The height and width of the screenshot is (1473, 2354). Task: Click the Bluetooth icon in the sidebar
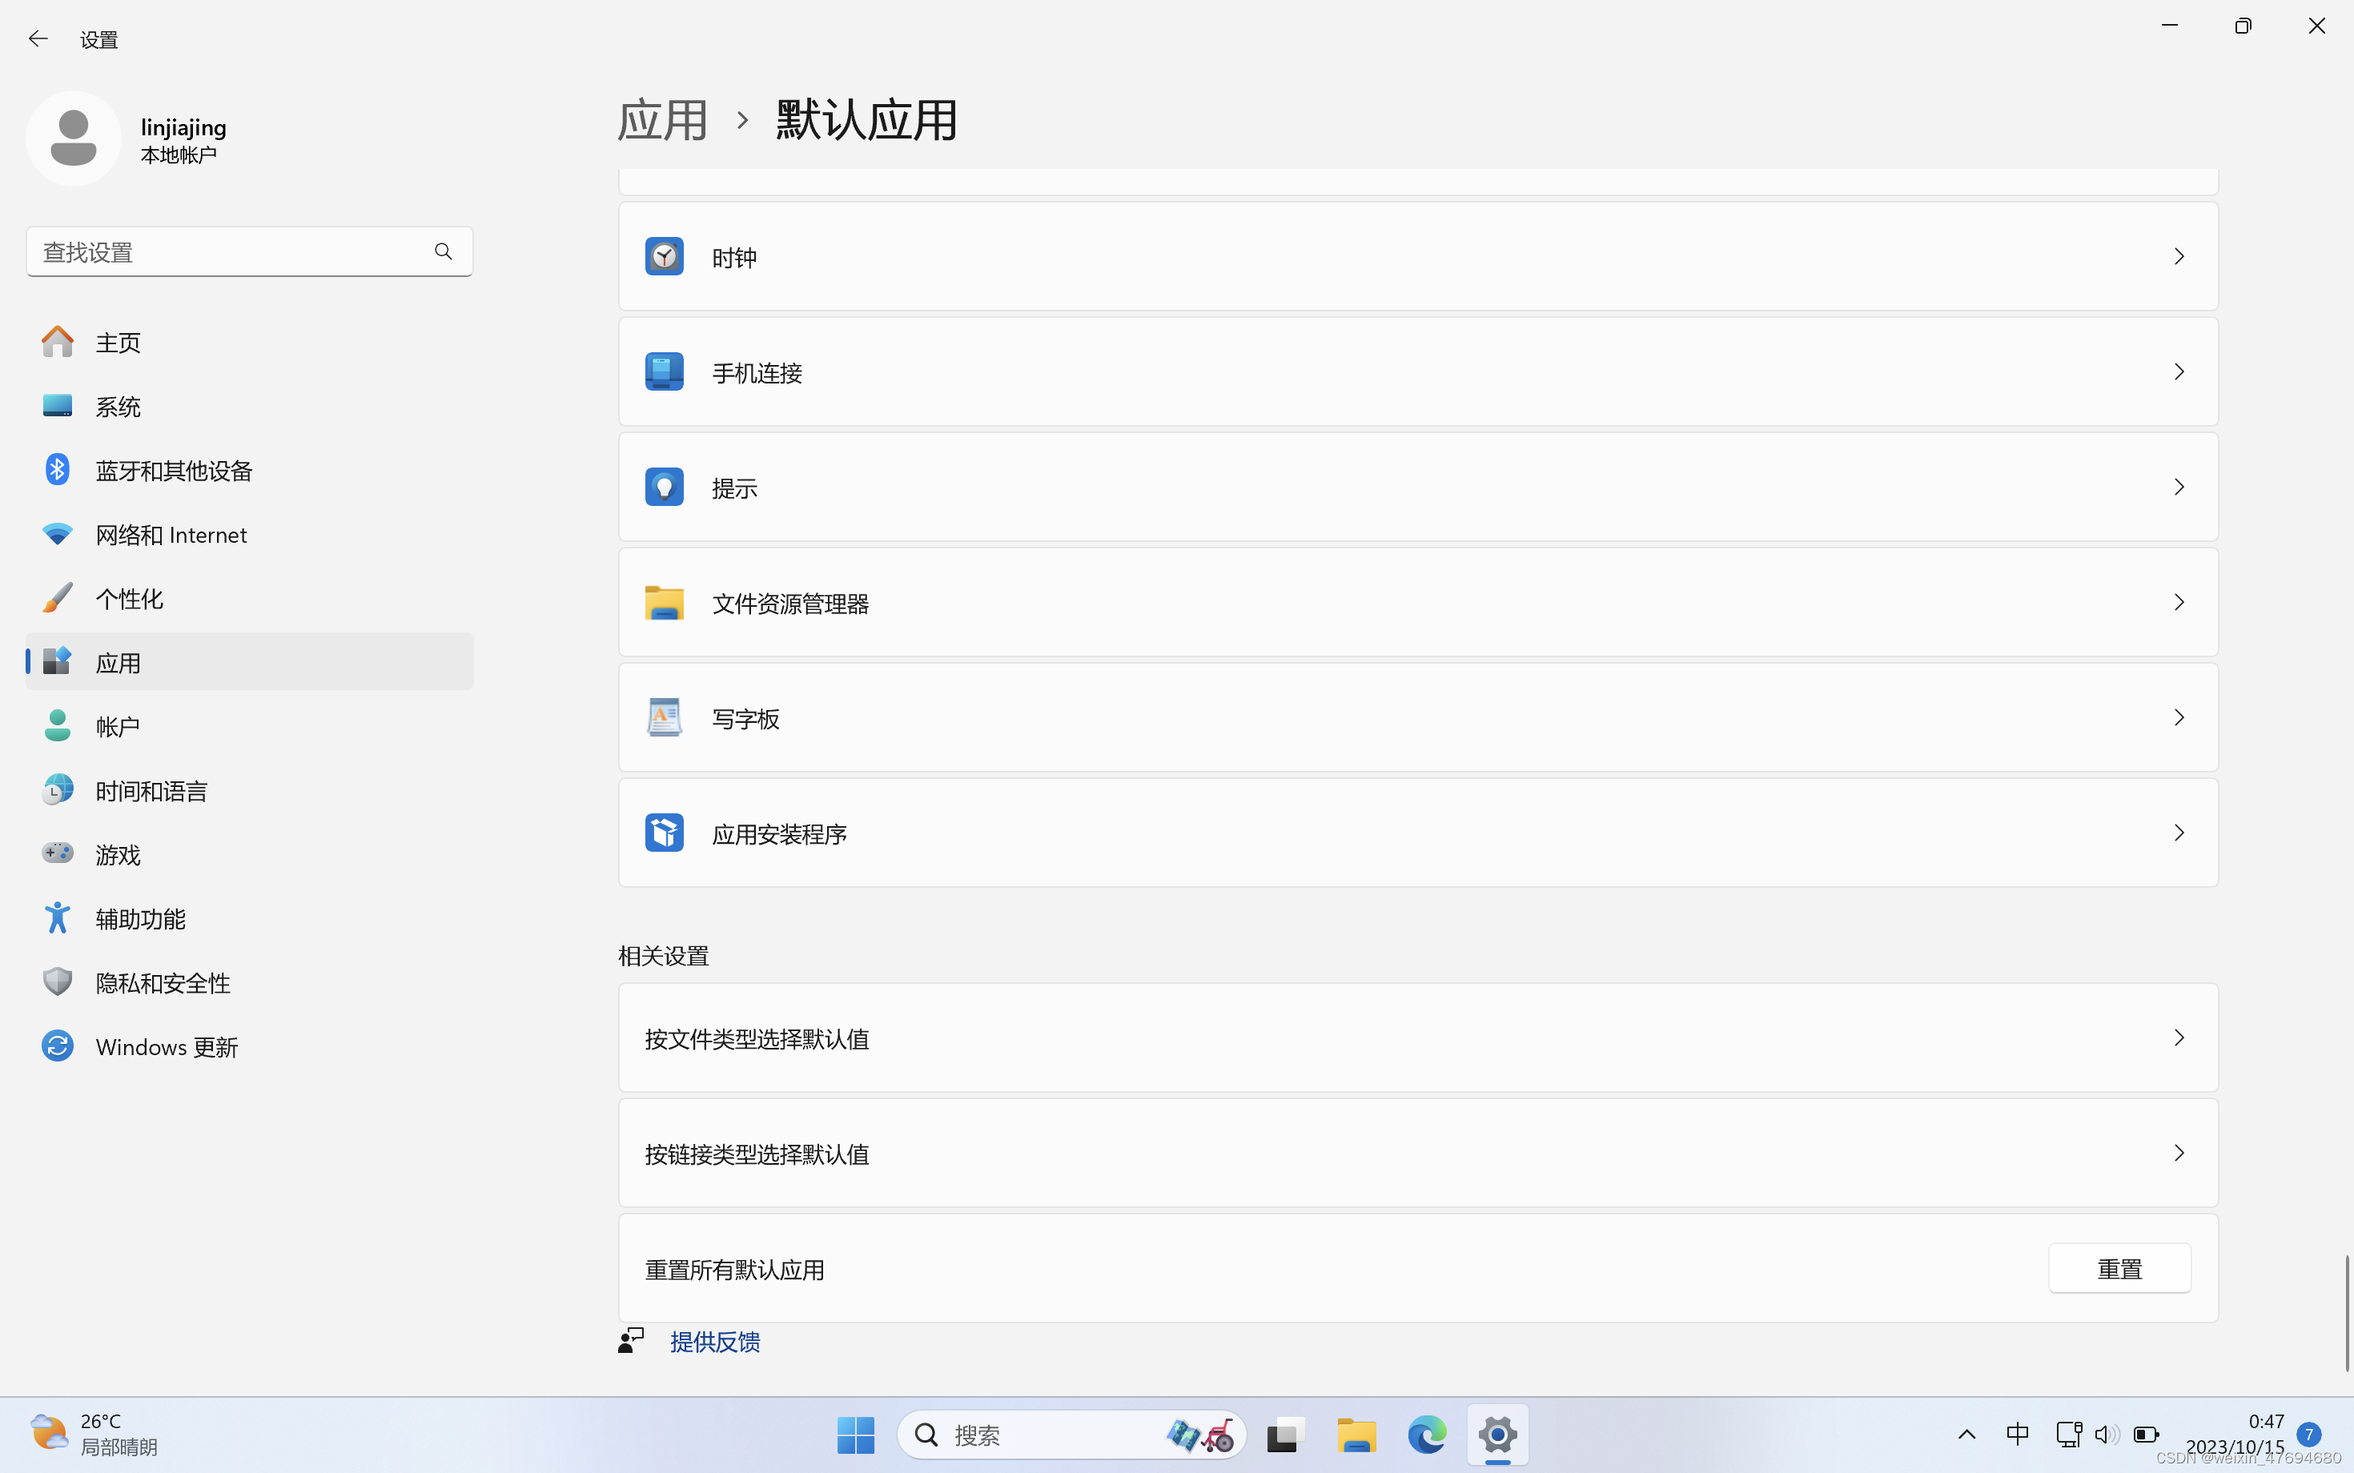click(x=58, y=471)
